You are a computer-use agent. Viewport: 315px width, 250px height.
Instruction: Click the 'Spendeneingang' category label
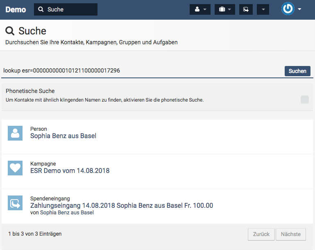[50, 198]
